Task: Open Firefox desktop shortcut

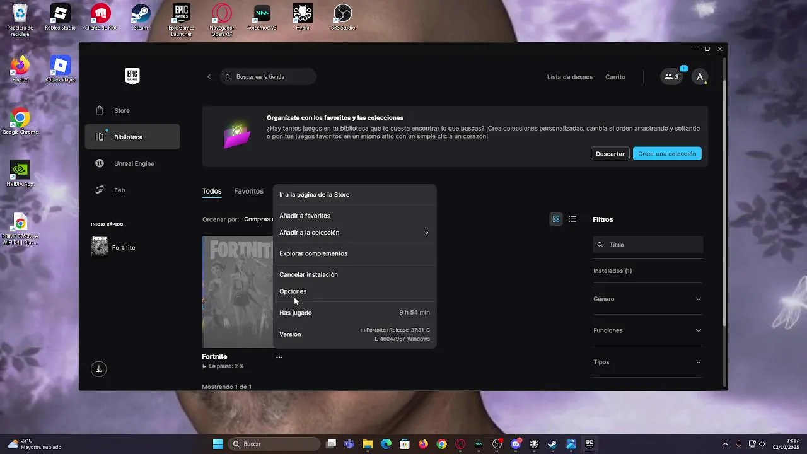Action: pyautogui.click(x=20, y=69)
